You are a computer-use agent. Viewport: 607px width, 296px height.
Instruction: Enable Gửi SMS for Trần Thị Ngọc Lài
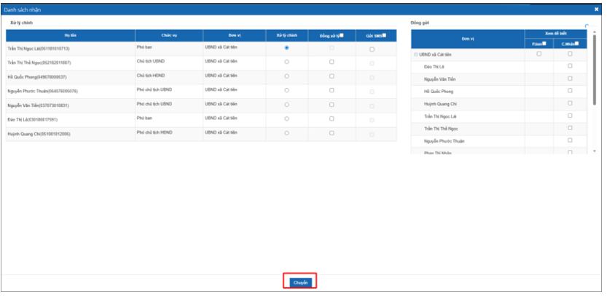pos(372,48)
